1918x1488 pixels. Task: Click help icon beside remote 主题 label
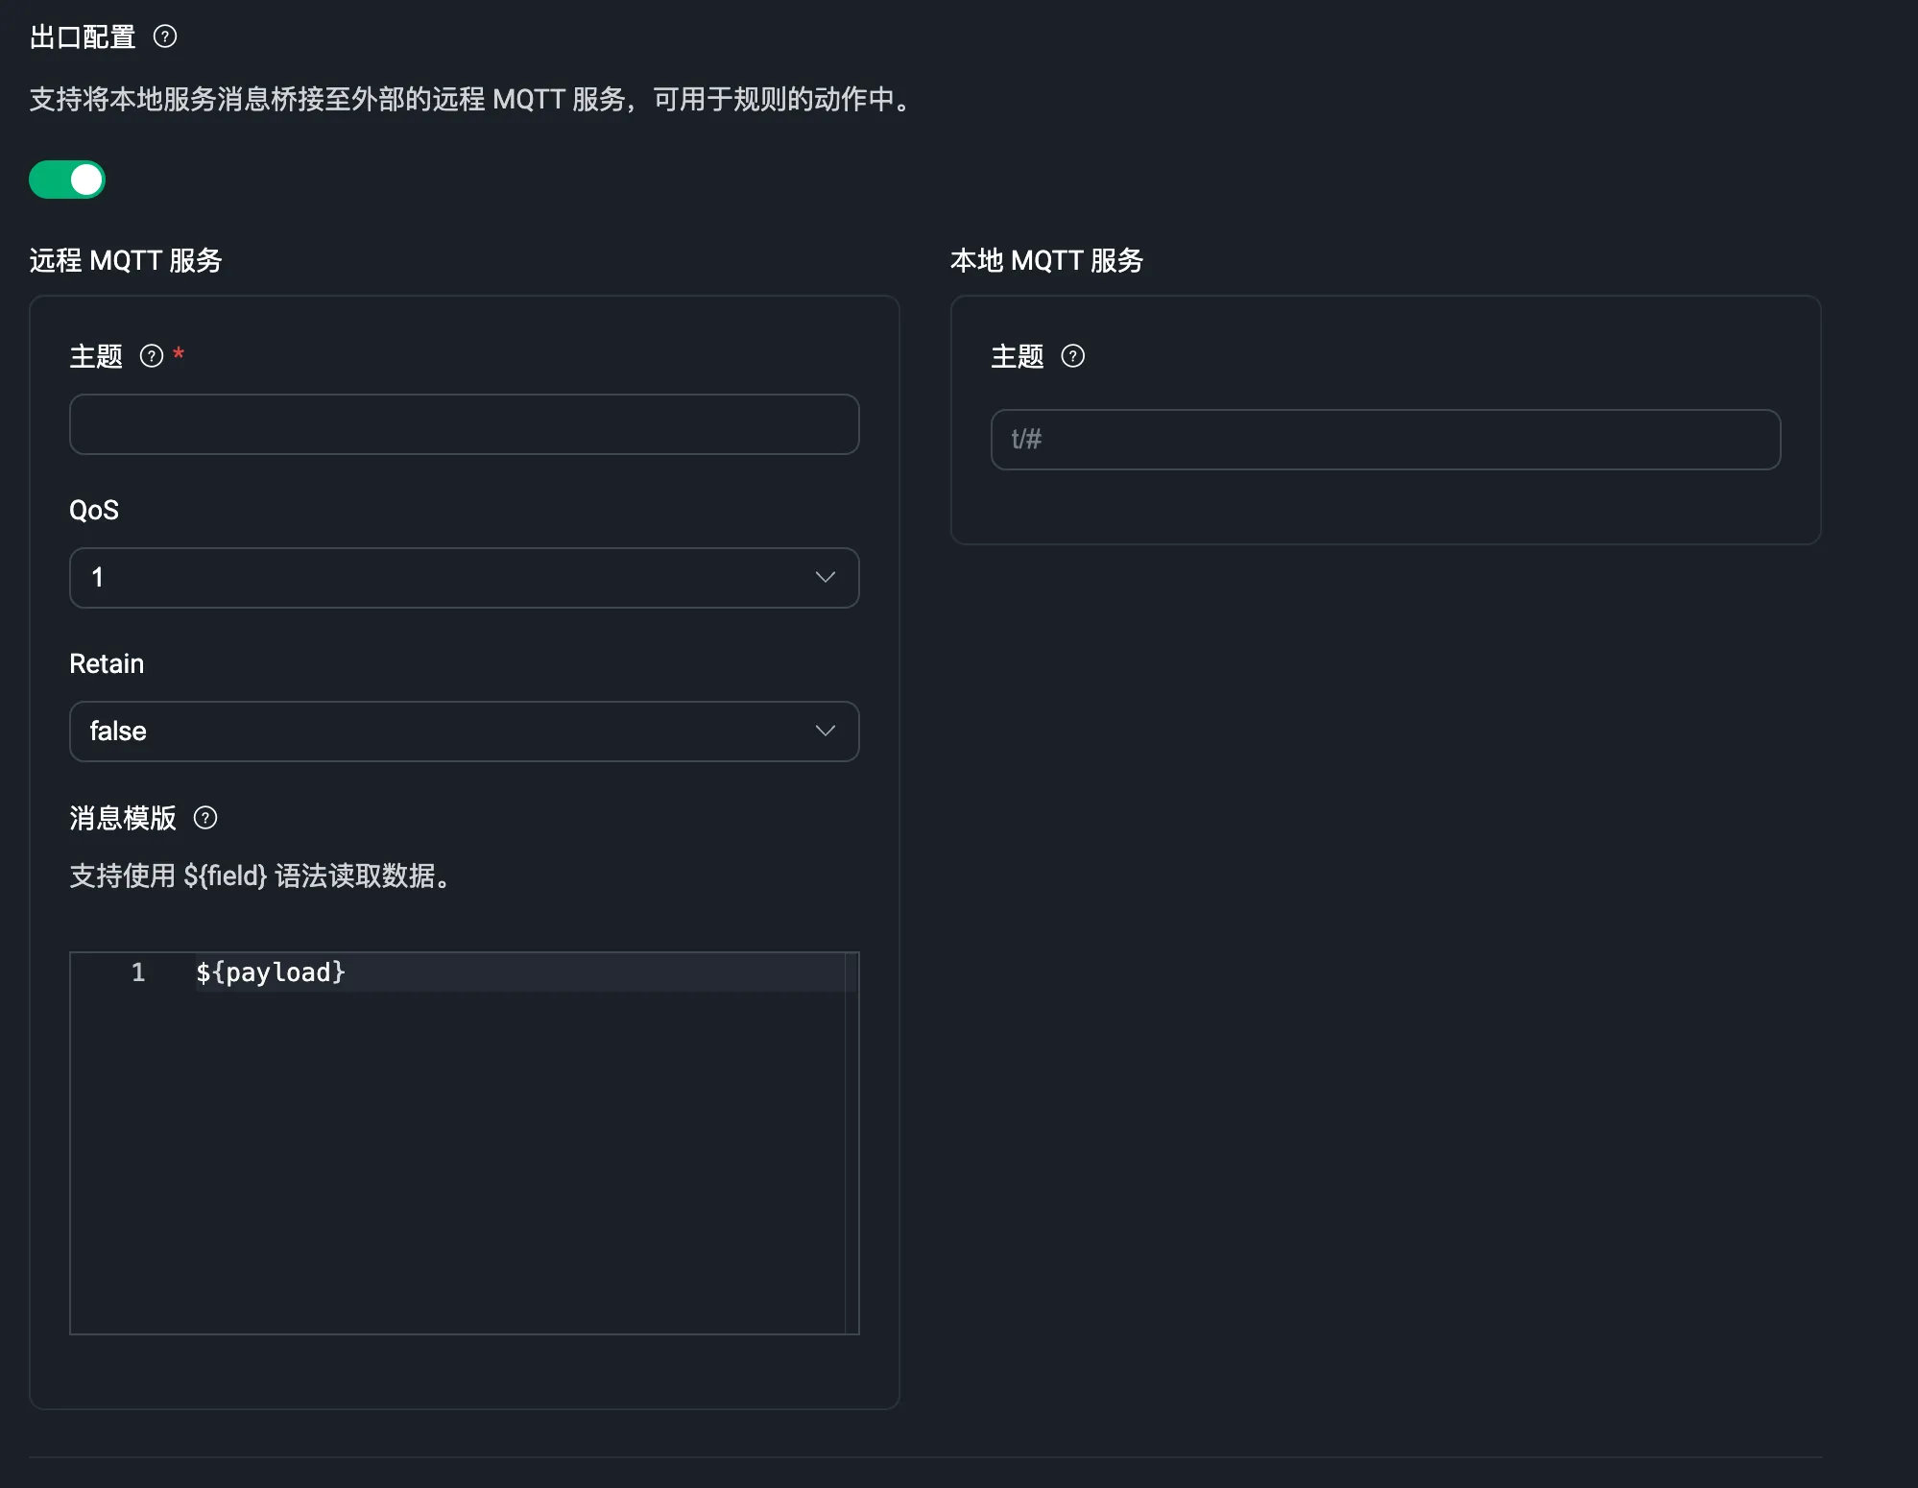(152, 356)
